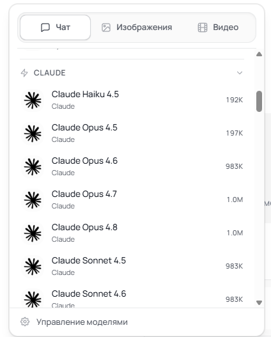Click the Claude Opus 4.5 starburst icon
Image resolution: width=271 pixels, height=337 pixels.
pyautogui.click(x=33, y=134)
